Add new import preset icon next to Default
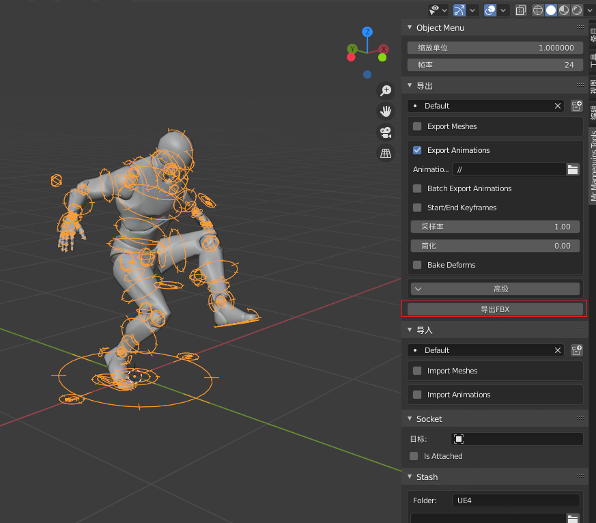Screen dimensions: 596x523 (577, 350)
